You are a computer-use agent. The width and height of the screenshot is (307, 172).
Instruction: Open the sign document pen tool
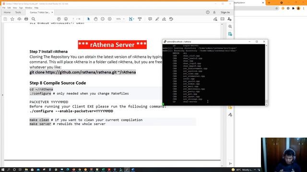(x=164, y=19)
